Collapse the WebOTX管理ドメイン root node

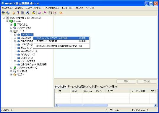pos(4,18)
